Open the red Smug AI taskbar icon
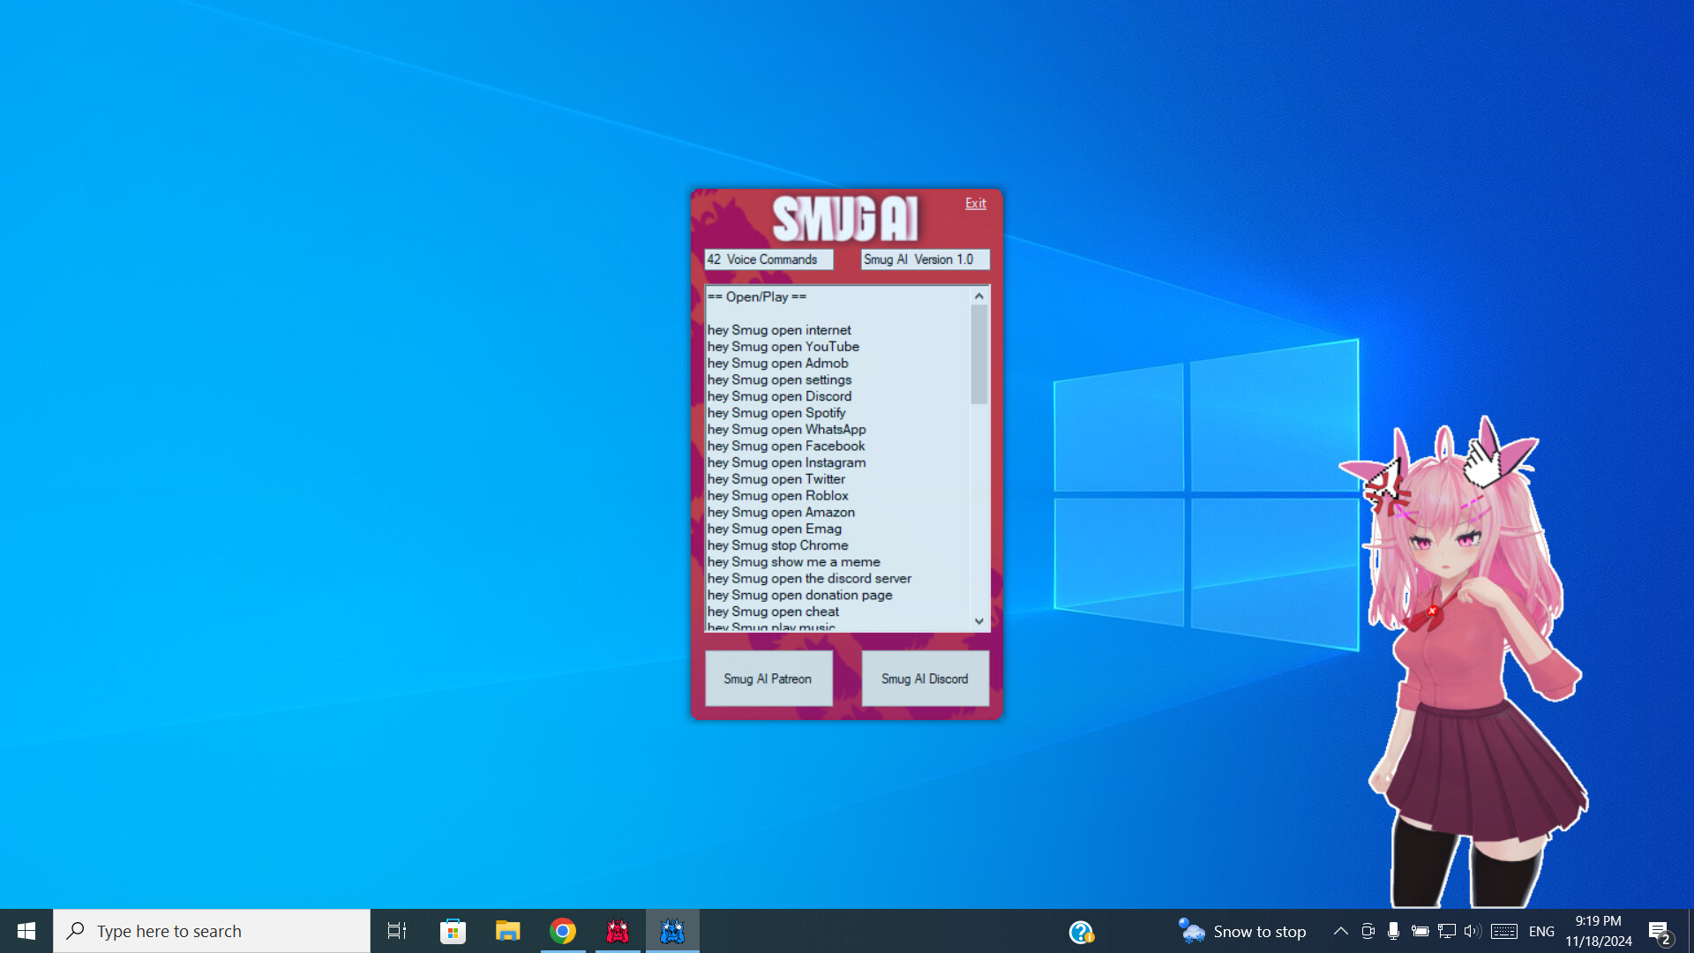1694x953 pixels. tap(618, 930)
